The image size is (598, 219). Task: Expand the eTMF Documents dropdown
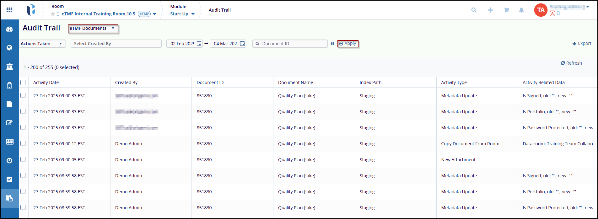(x=93, y=29)
